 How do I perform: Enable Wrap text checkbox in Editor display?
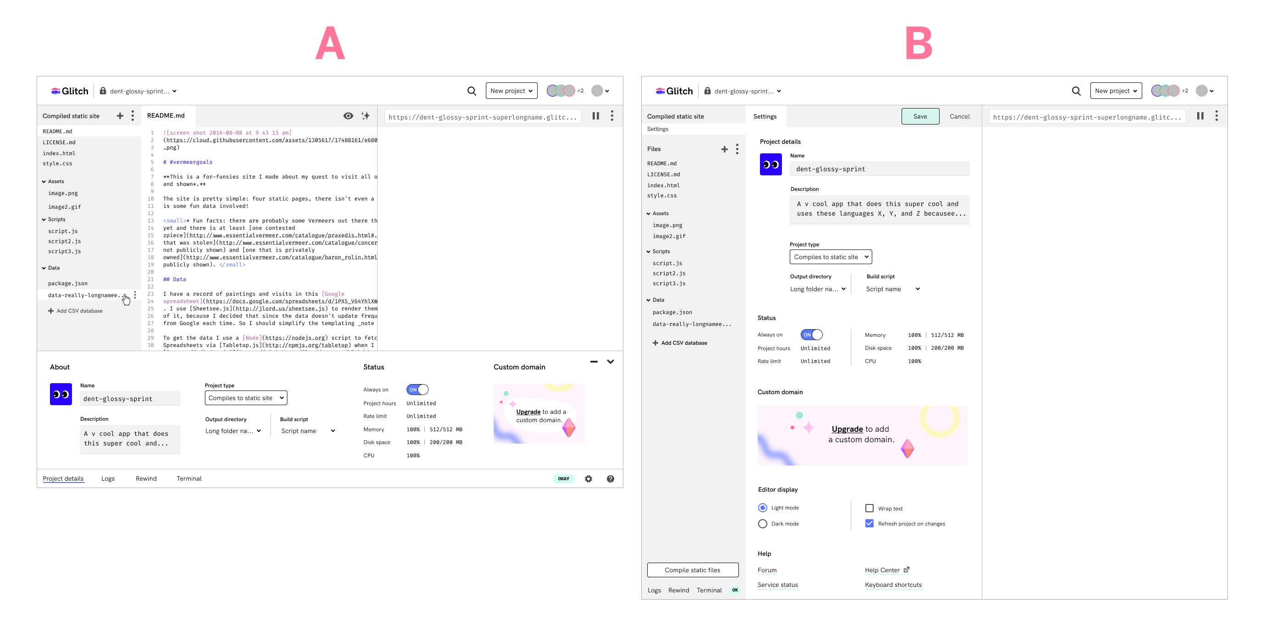869,508
